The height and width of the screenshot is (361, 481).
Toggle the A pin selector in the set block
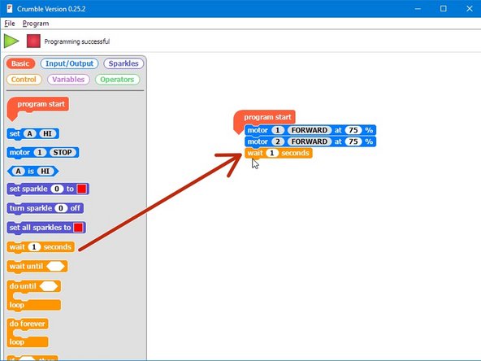30,134
